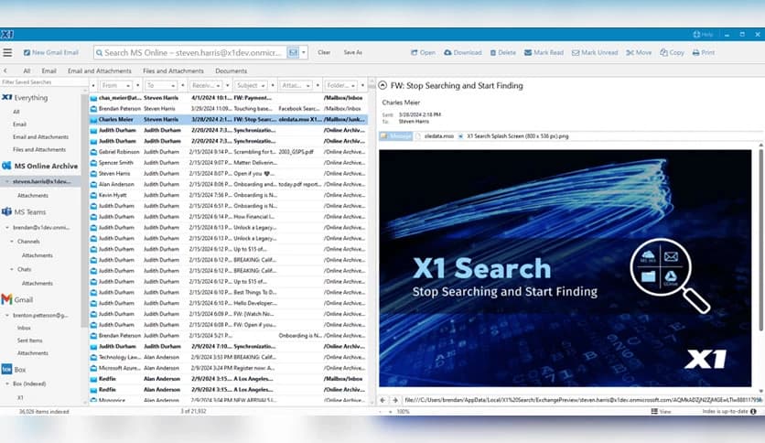Click the Filter Saved Searches field
The height and width of the screenshot is (443, 765).
44,82
